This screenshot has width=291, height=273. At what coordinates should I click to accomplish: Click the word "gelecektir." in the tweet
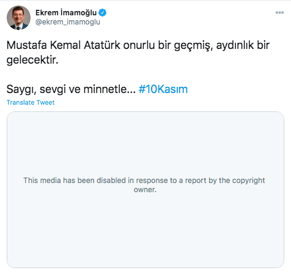[x=32, y=60]
